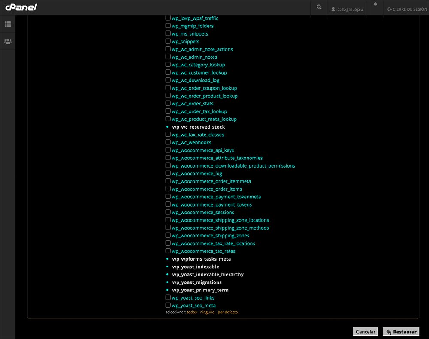Tick the wp_wc_webhooks checkbox
Screen dimensions: 429x339
[x=168, y=142]
